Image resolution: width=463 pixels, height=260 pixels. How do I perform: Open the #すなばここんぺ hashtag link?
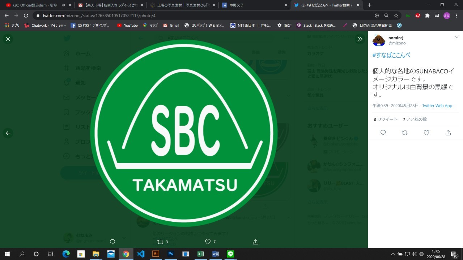391,55
